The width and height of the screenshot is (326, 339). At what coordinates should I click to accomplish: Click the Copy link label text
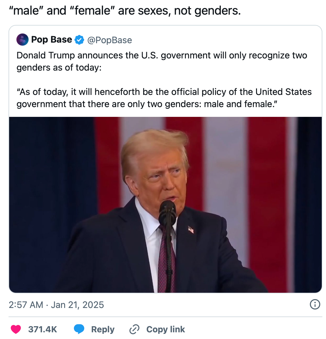click(x=166, y=329)
